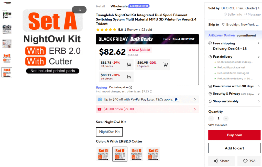The width and height of the screenshot is (262, 167).
Task: Click the image download icon
Action: pos(79,10)
